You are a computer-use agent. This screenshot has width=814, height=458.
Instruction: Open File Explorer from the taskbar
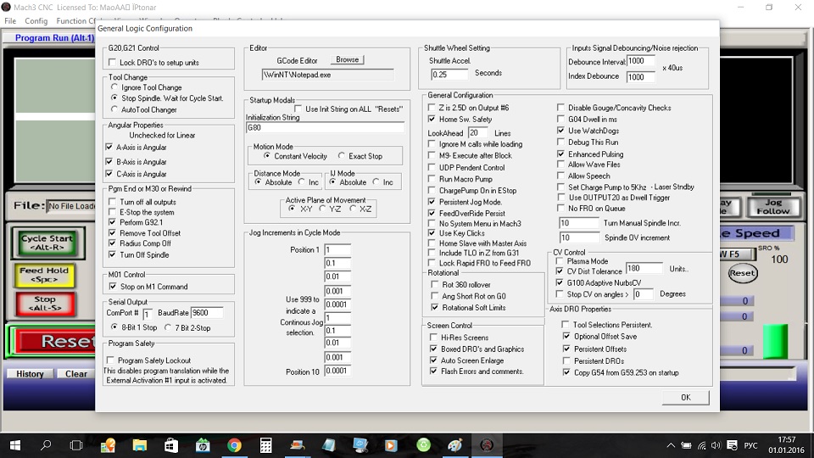point(140,445)
